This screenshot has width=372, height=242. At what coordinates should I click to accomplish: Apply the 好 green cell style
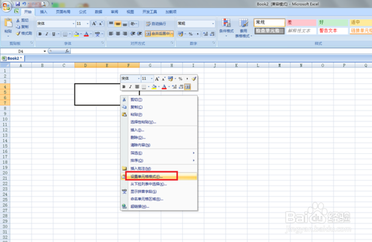pyautogui.click(x=332, y=23)
